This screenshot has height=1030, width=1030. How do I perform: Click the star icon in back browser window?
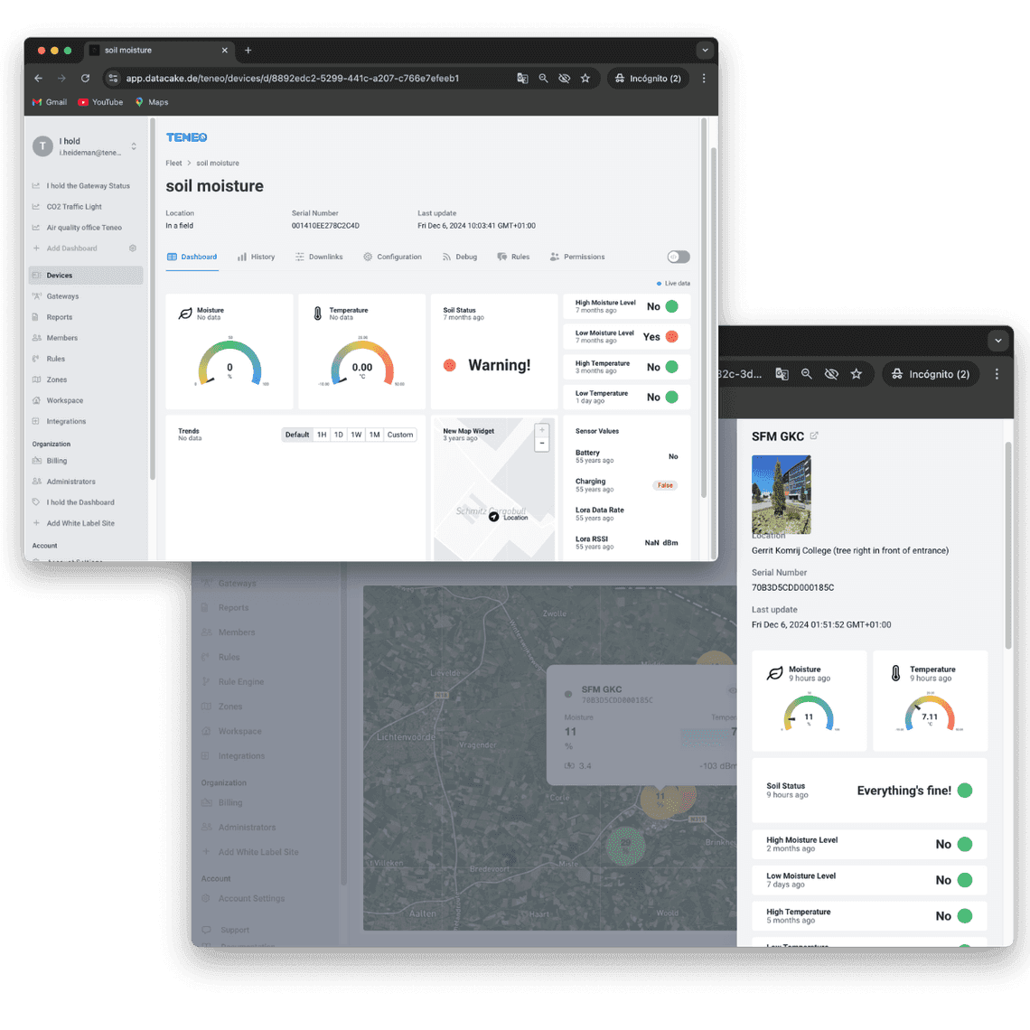(856, 374)
